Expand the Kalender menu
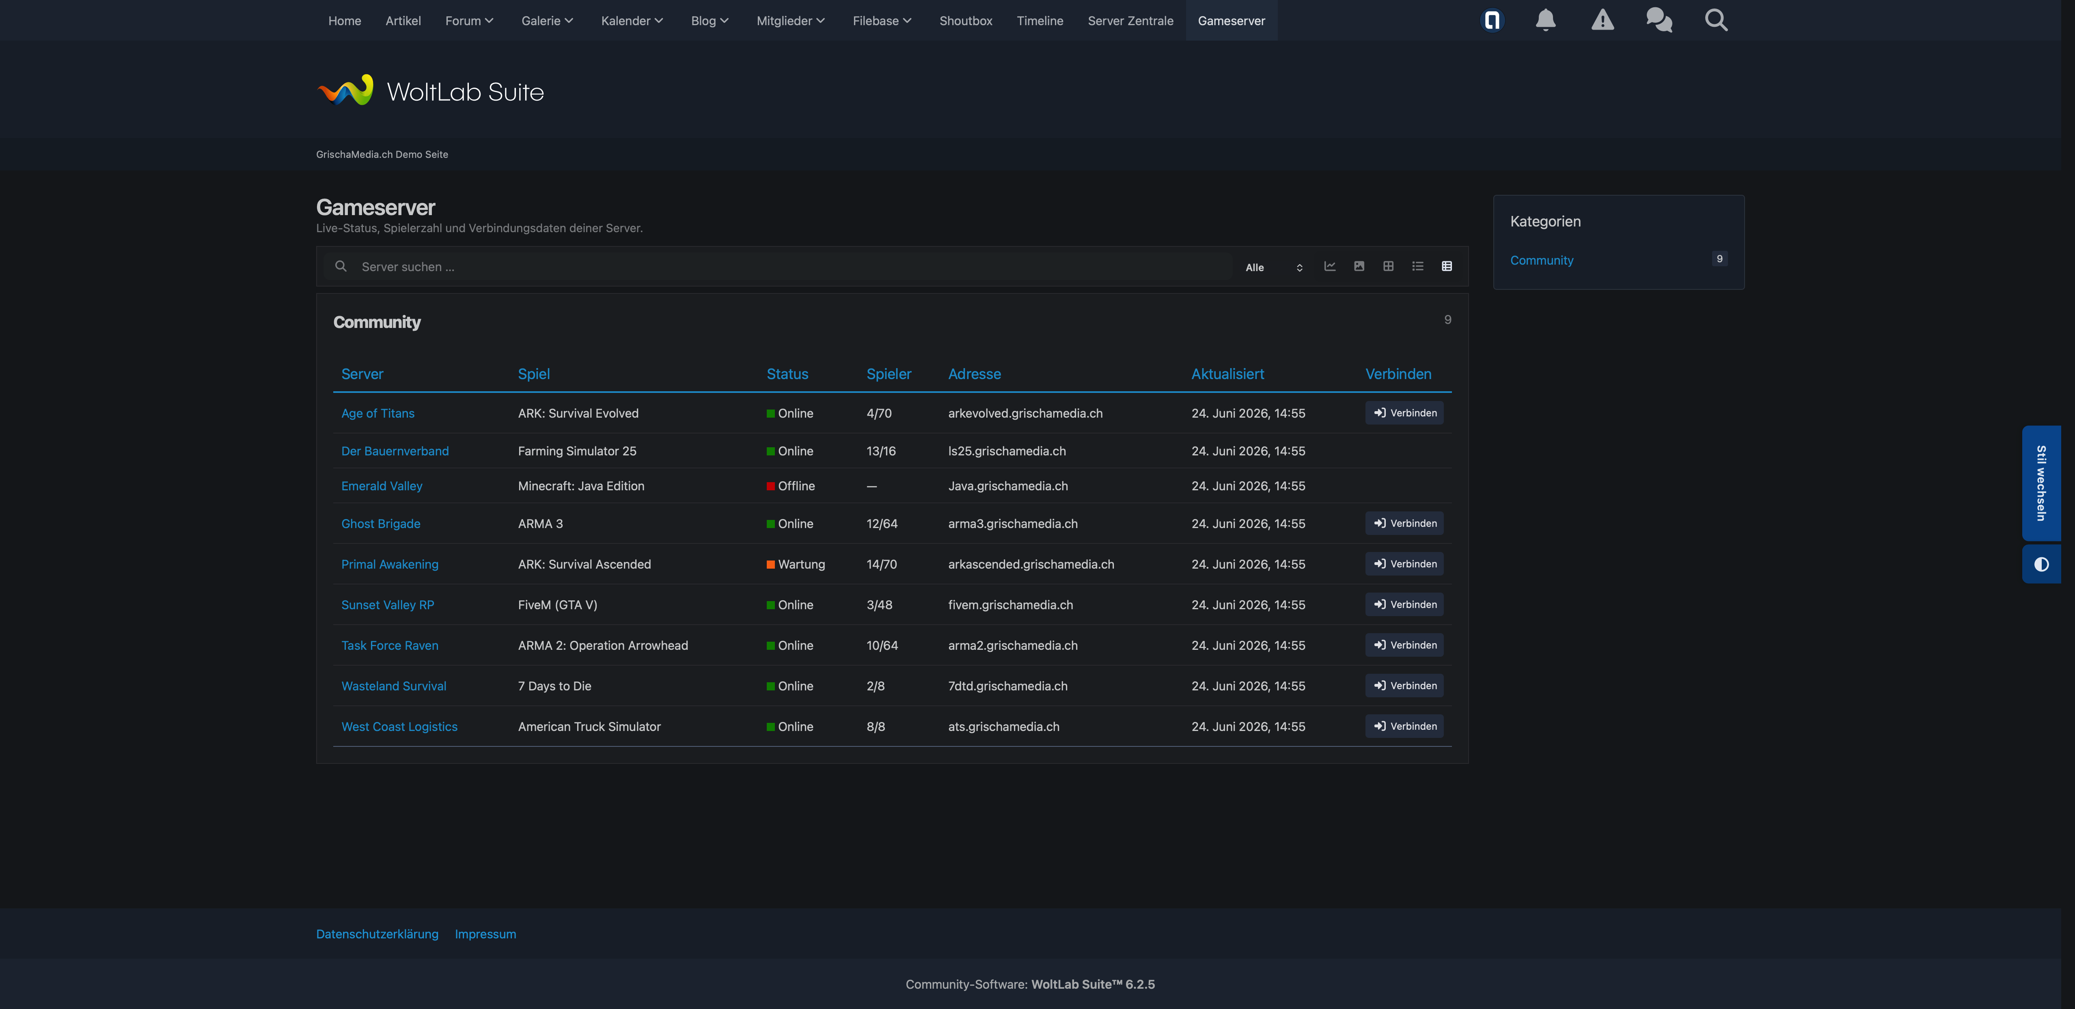The width and height of the screenshot is (2075, 1009). pyautogui.click(x=632, y=21)
